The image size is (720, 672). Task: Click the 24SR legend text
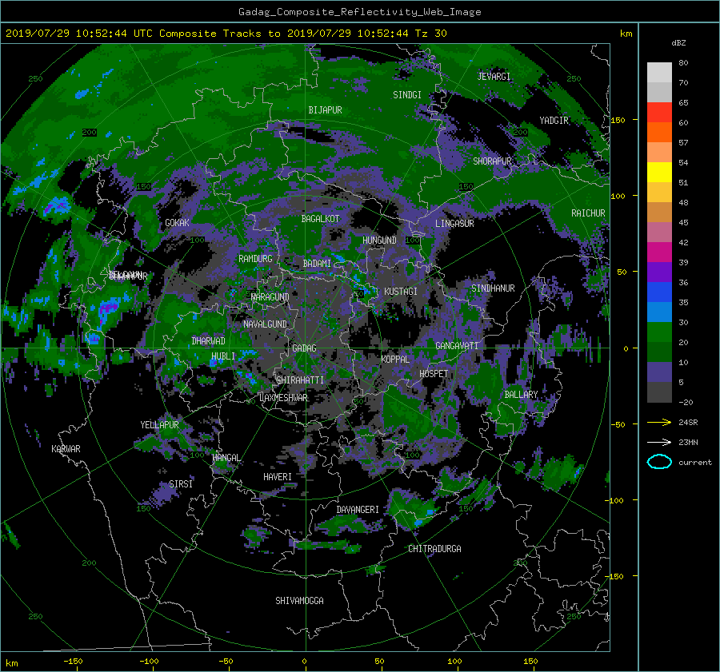coord(688,422)
